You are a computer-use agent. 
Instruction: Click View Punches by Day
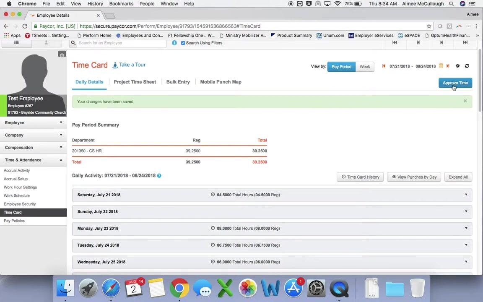[x=414, y=177]
